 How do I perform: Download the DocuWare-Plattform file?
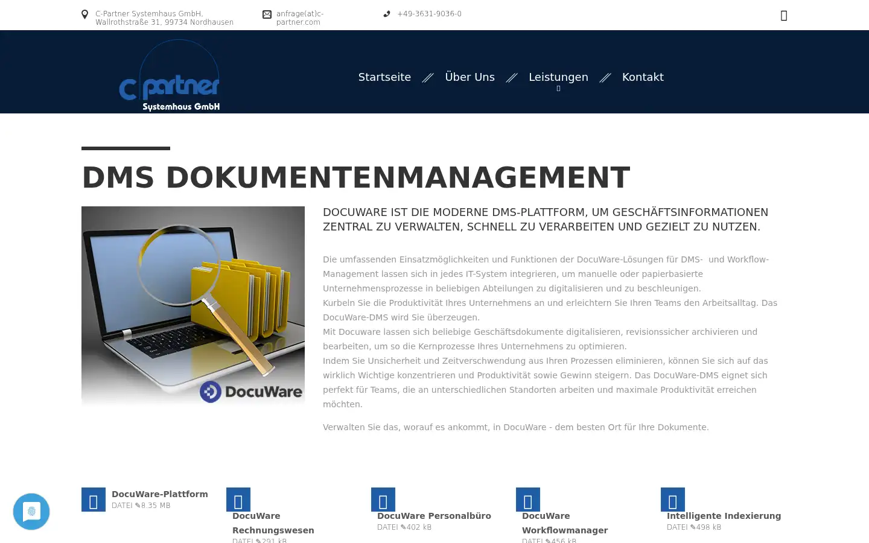point(160,494)
